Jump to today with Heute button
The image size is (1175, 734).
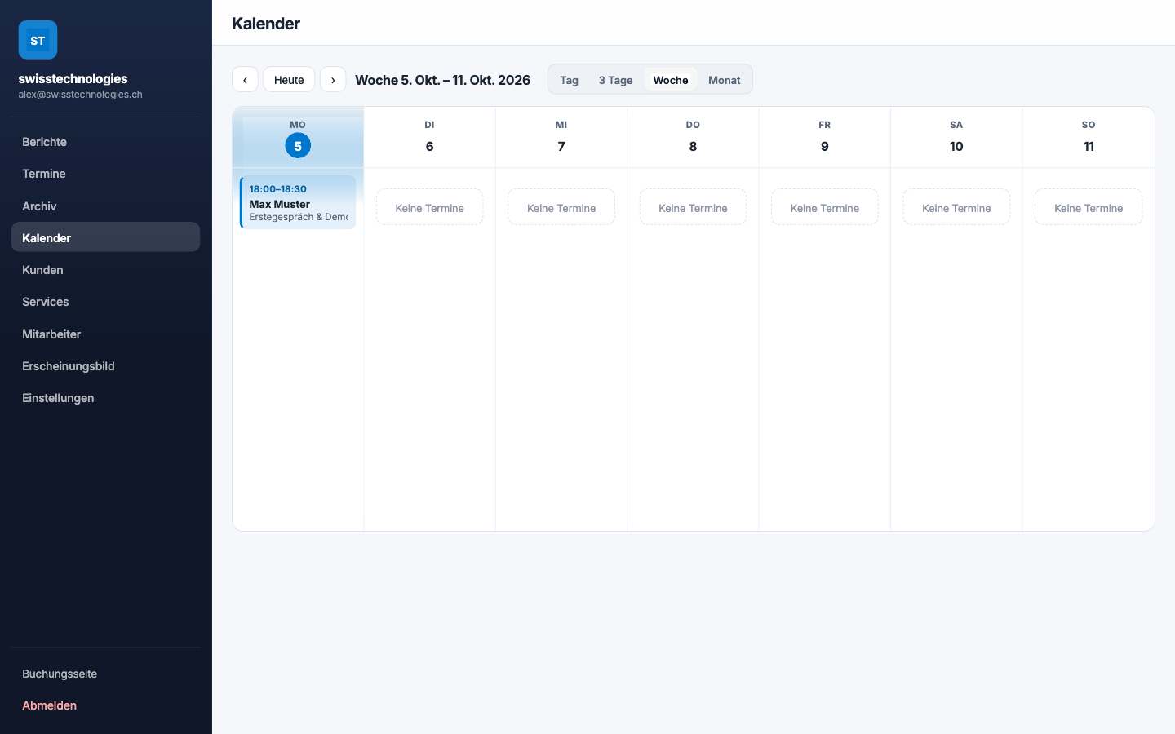pos(289,80)
